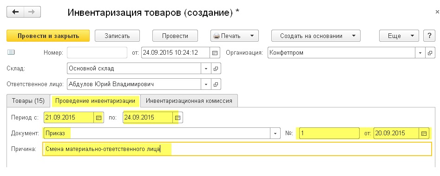440x176 pixels.
Task: Open calendar picker for document date 24.09.2015 10:24:12
Action: 215,53
